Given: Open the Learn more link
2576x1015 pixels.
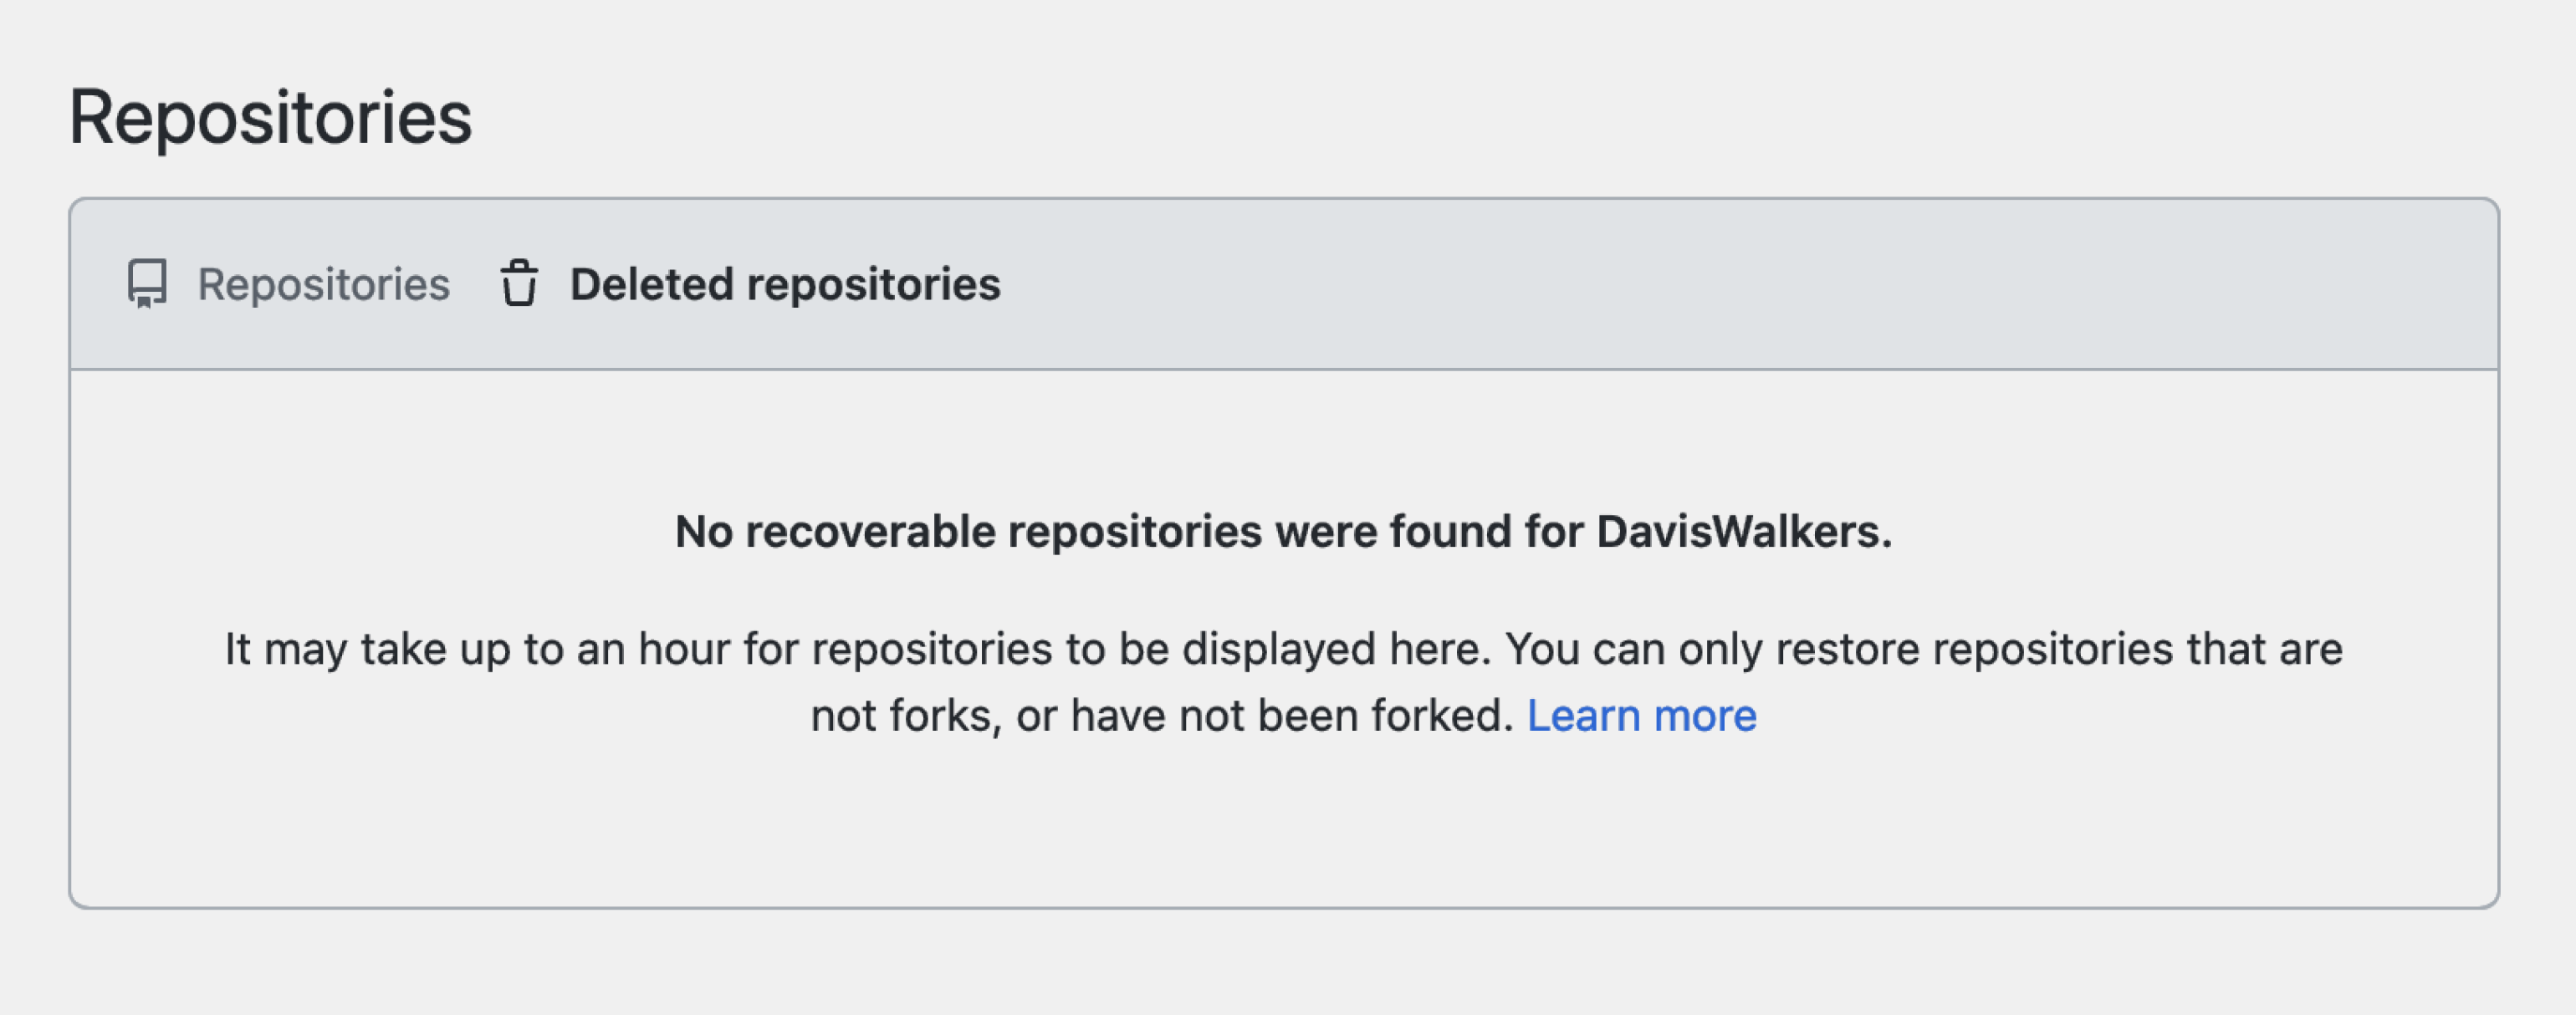Looking at the screenshot, I should [x=1641, y=716].
